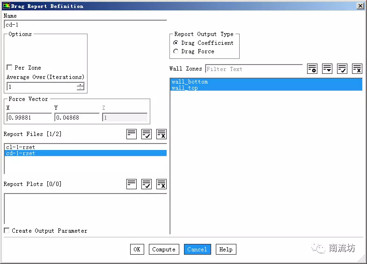Screen dimensions: 367x264
Task: Open Help for drag report
Action: [x=226, y=250]
